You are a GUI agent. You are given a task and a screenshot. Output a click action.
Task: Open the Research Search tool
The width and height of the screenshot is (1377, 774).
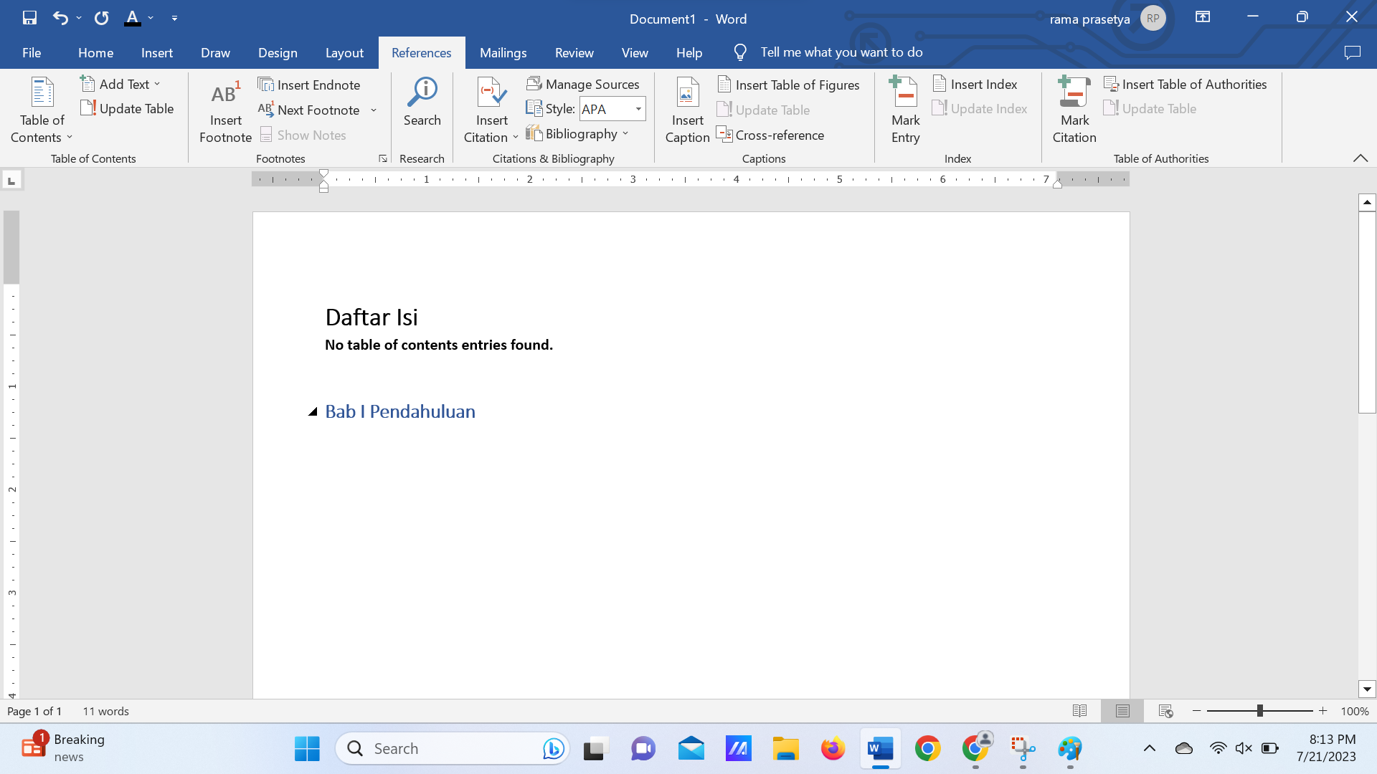click(422, 102)
